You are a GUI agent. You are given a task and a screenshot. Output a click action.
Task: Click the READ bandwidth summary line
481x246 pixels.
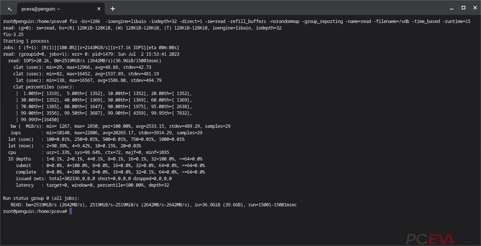(153, 205)
